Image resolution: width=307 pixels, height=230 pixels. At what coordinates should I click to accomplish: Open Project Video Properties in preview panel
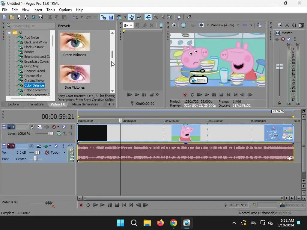(x=174, y=25)
